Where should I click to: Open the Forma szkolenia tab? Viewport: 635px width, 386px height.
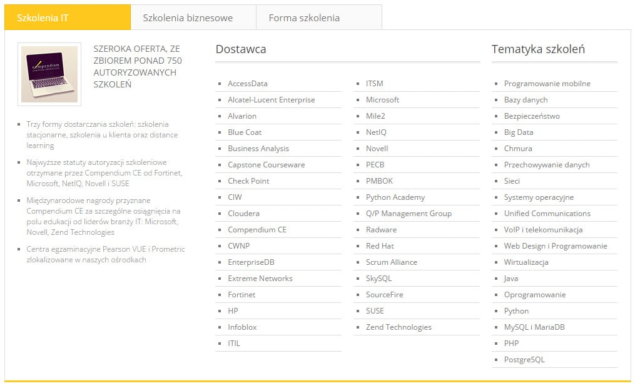pos(304,17)
